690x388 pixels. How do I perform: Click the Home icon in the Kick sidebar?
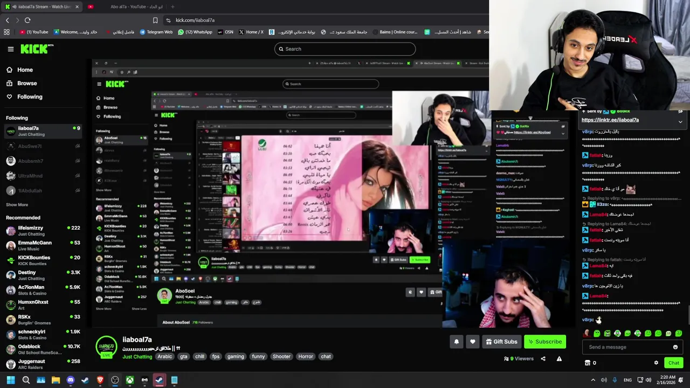pos(9,70)
